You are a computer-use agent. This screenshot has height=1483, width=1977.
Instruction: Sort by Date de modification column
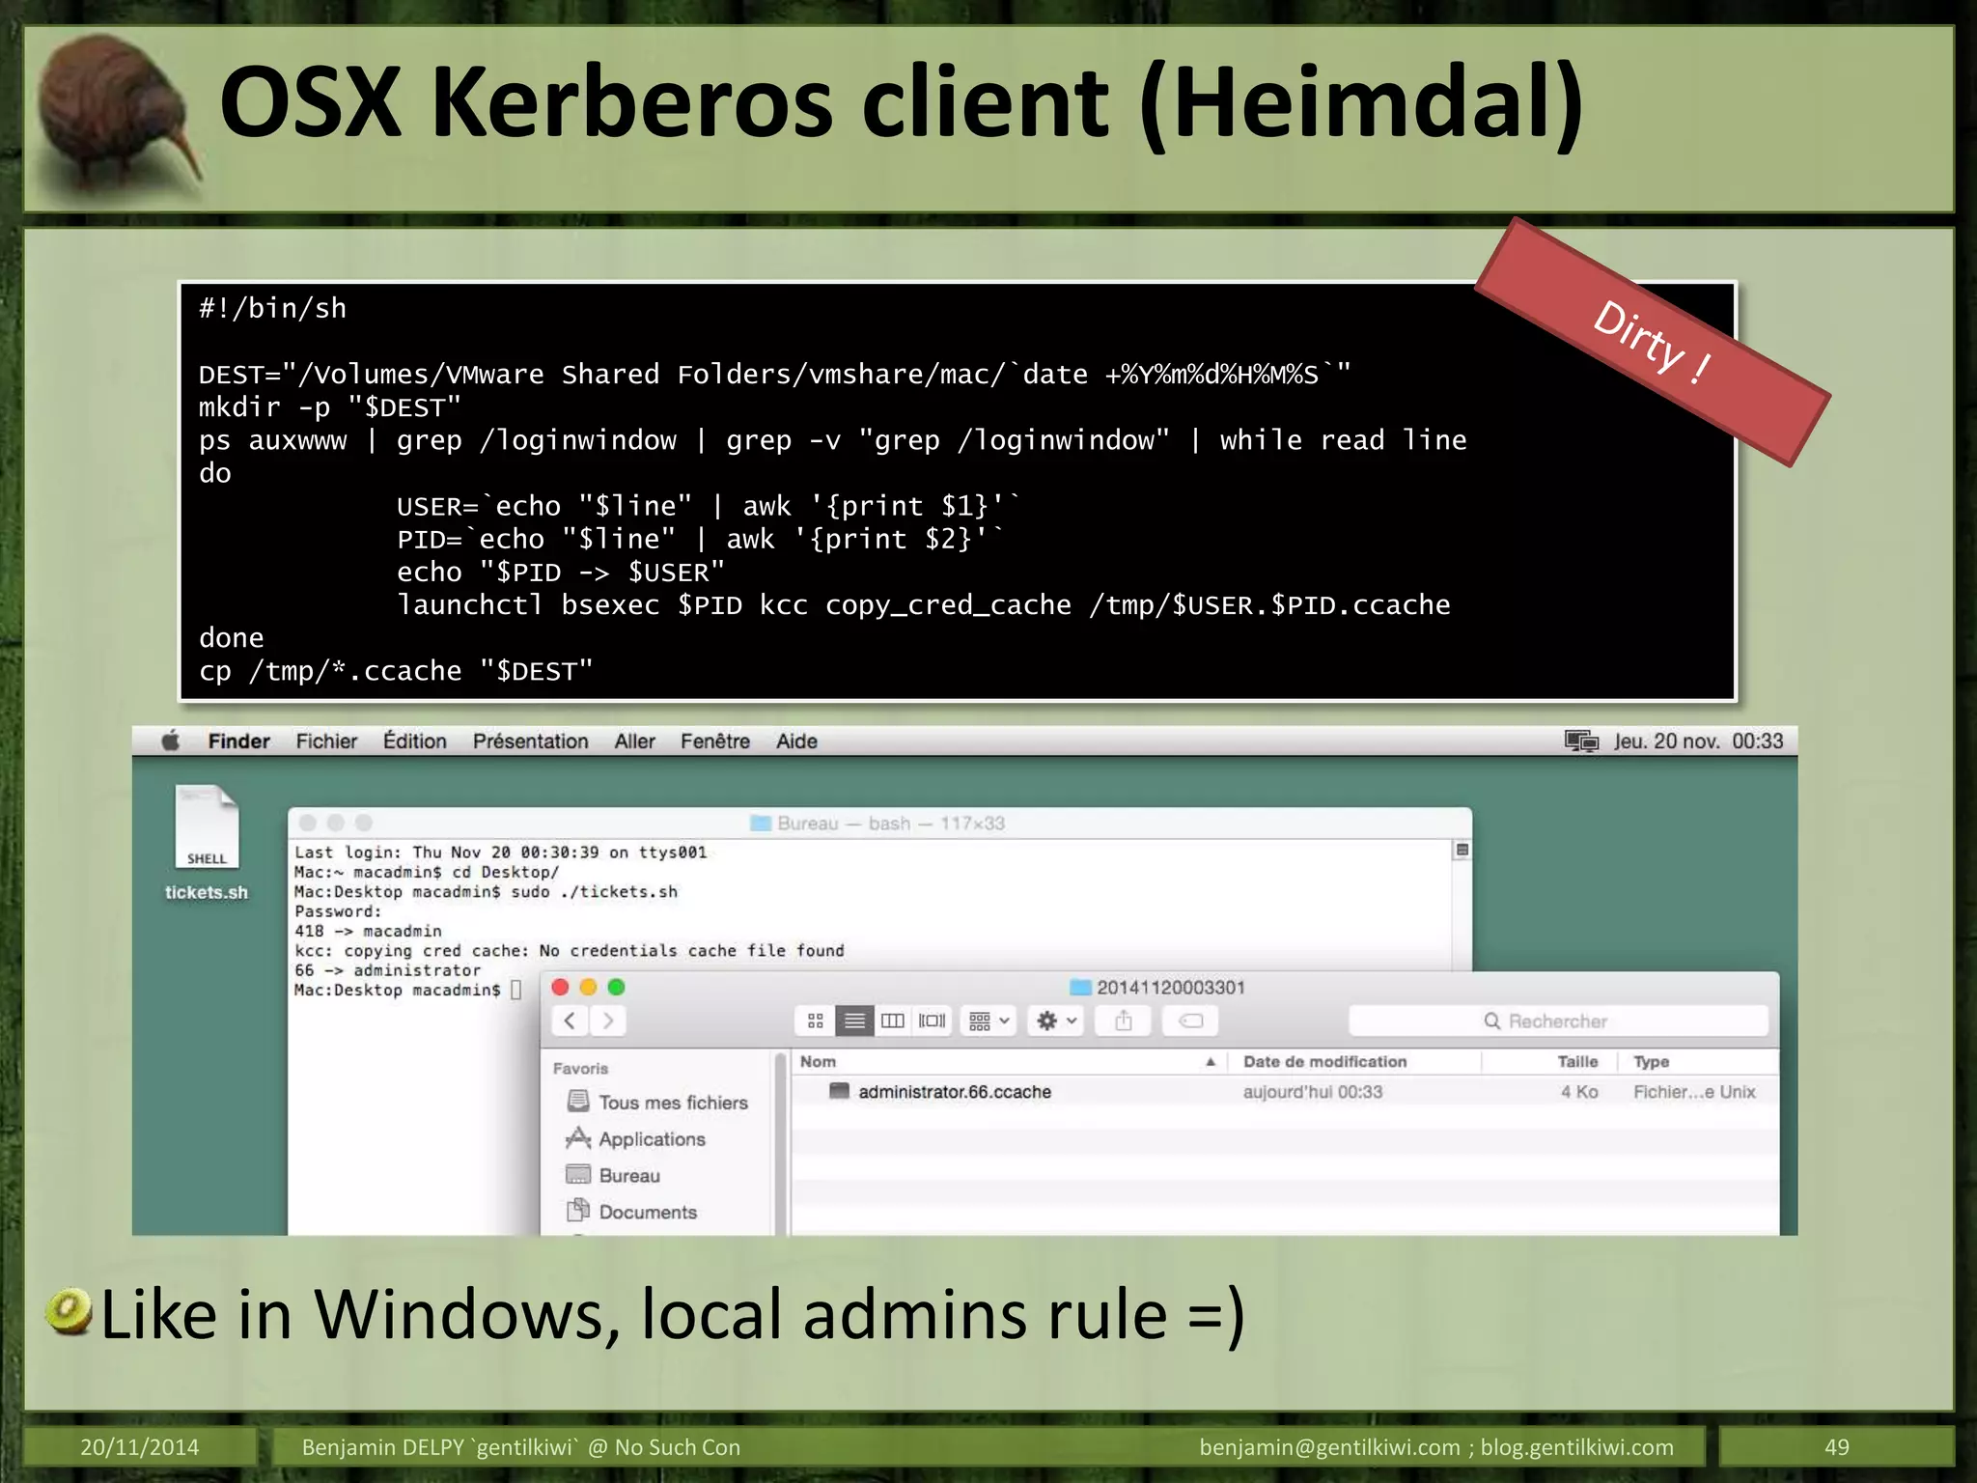point(1354,1061)
